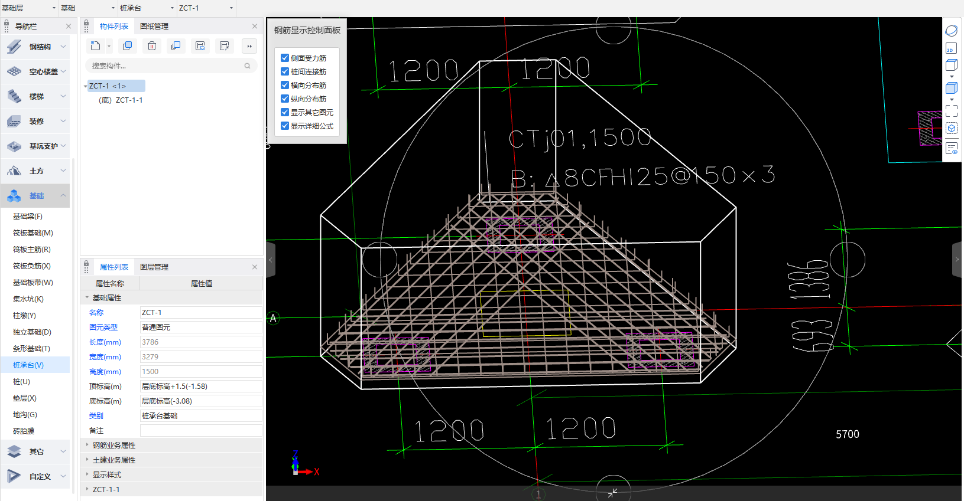Toggle the 侧面受力筋 checkbox

(x=285, y=58)
